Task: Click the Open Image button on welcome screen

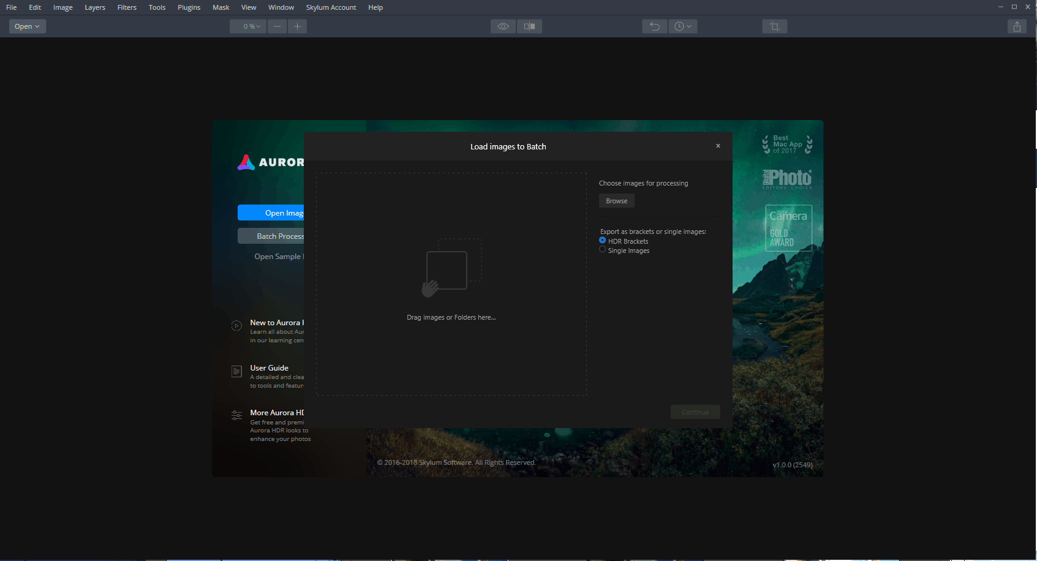Action: (x=271, y=213)
